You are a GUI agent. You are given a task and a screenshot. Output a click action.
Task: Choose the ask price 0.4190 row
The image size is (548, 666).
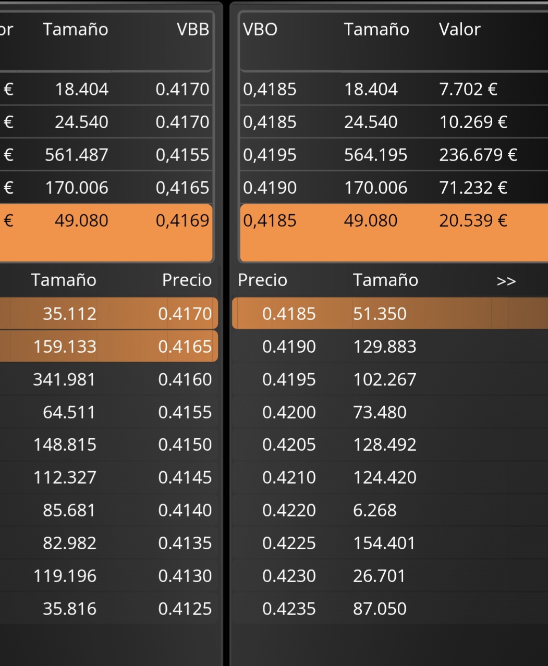(389, 347)
